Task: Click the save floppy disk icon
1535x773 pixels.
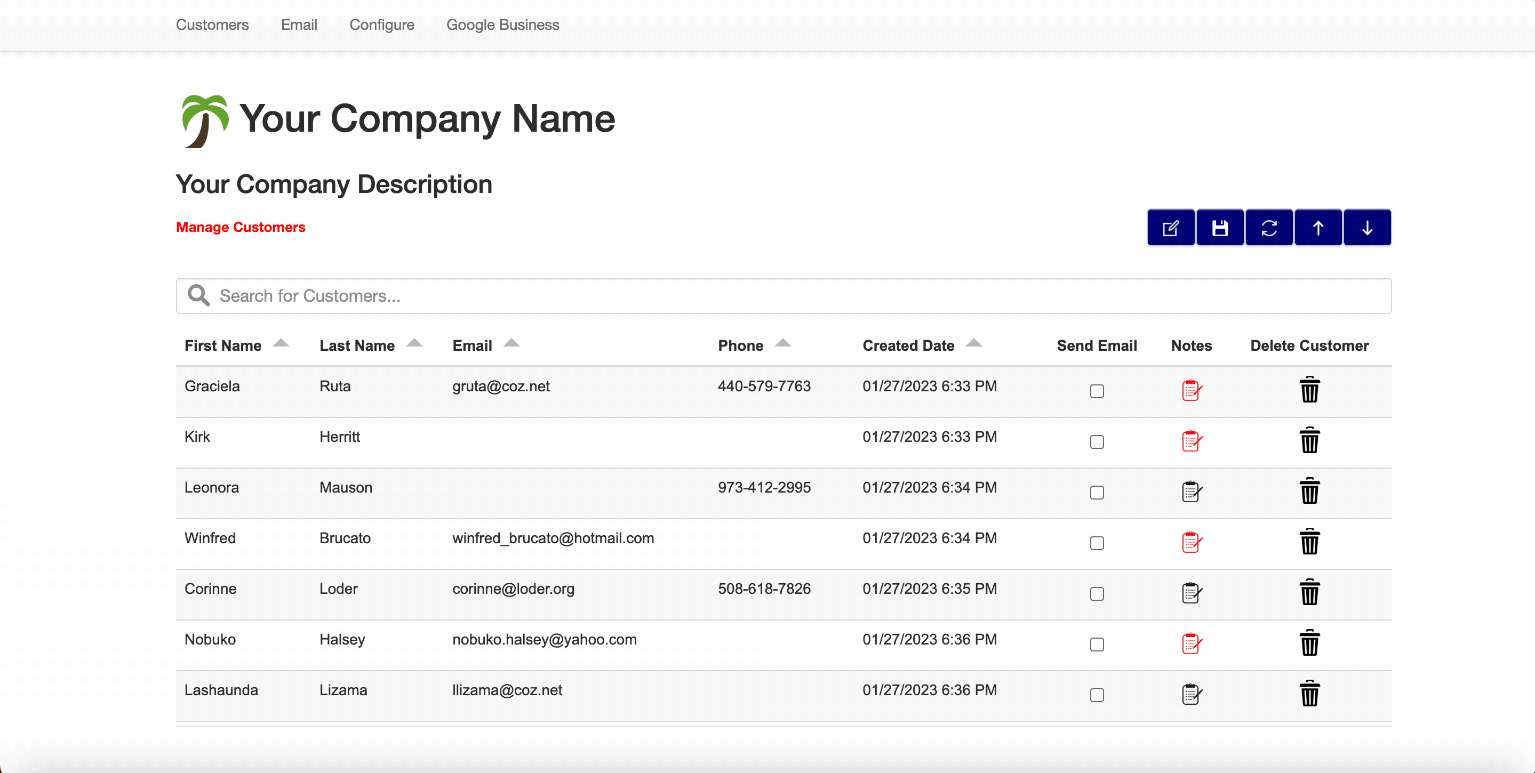Action: click(x=1220, y=228)
